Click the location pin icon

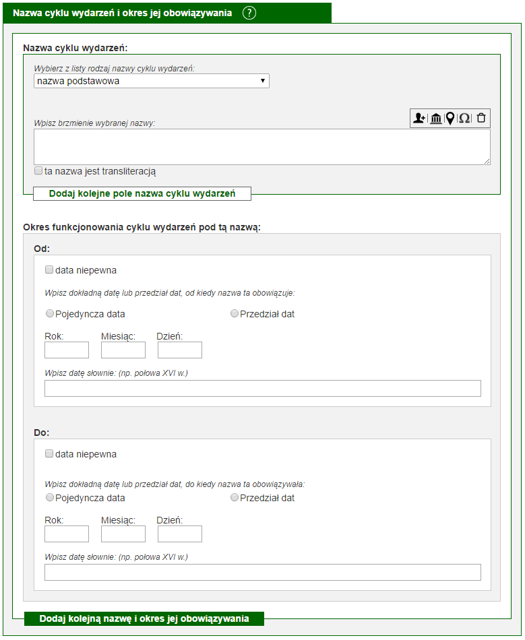[x=450, y=118]
